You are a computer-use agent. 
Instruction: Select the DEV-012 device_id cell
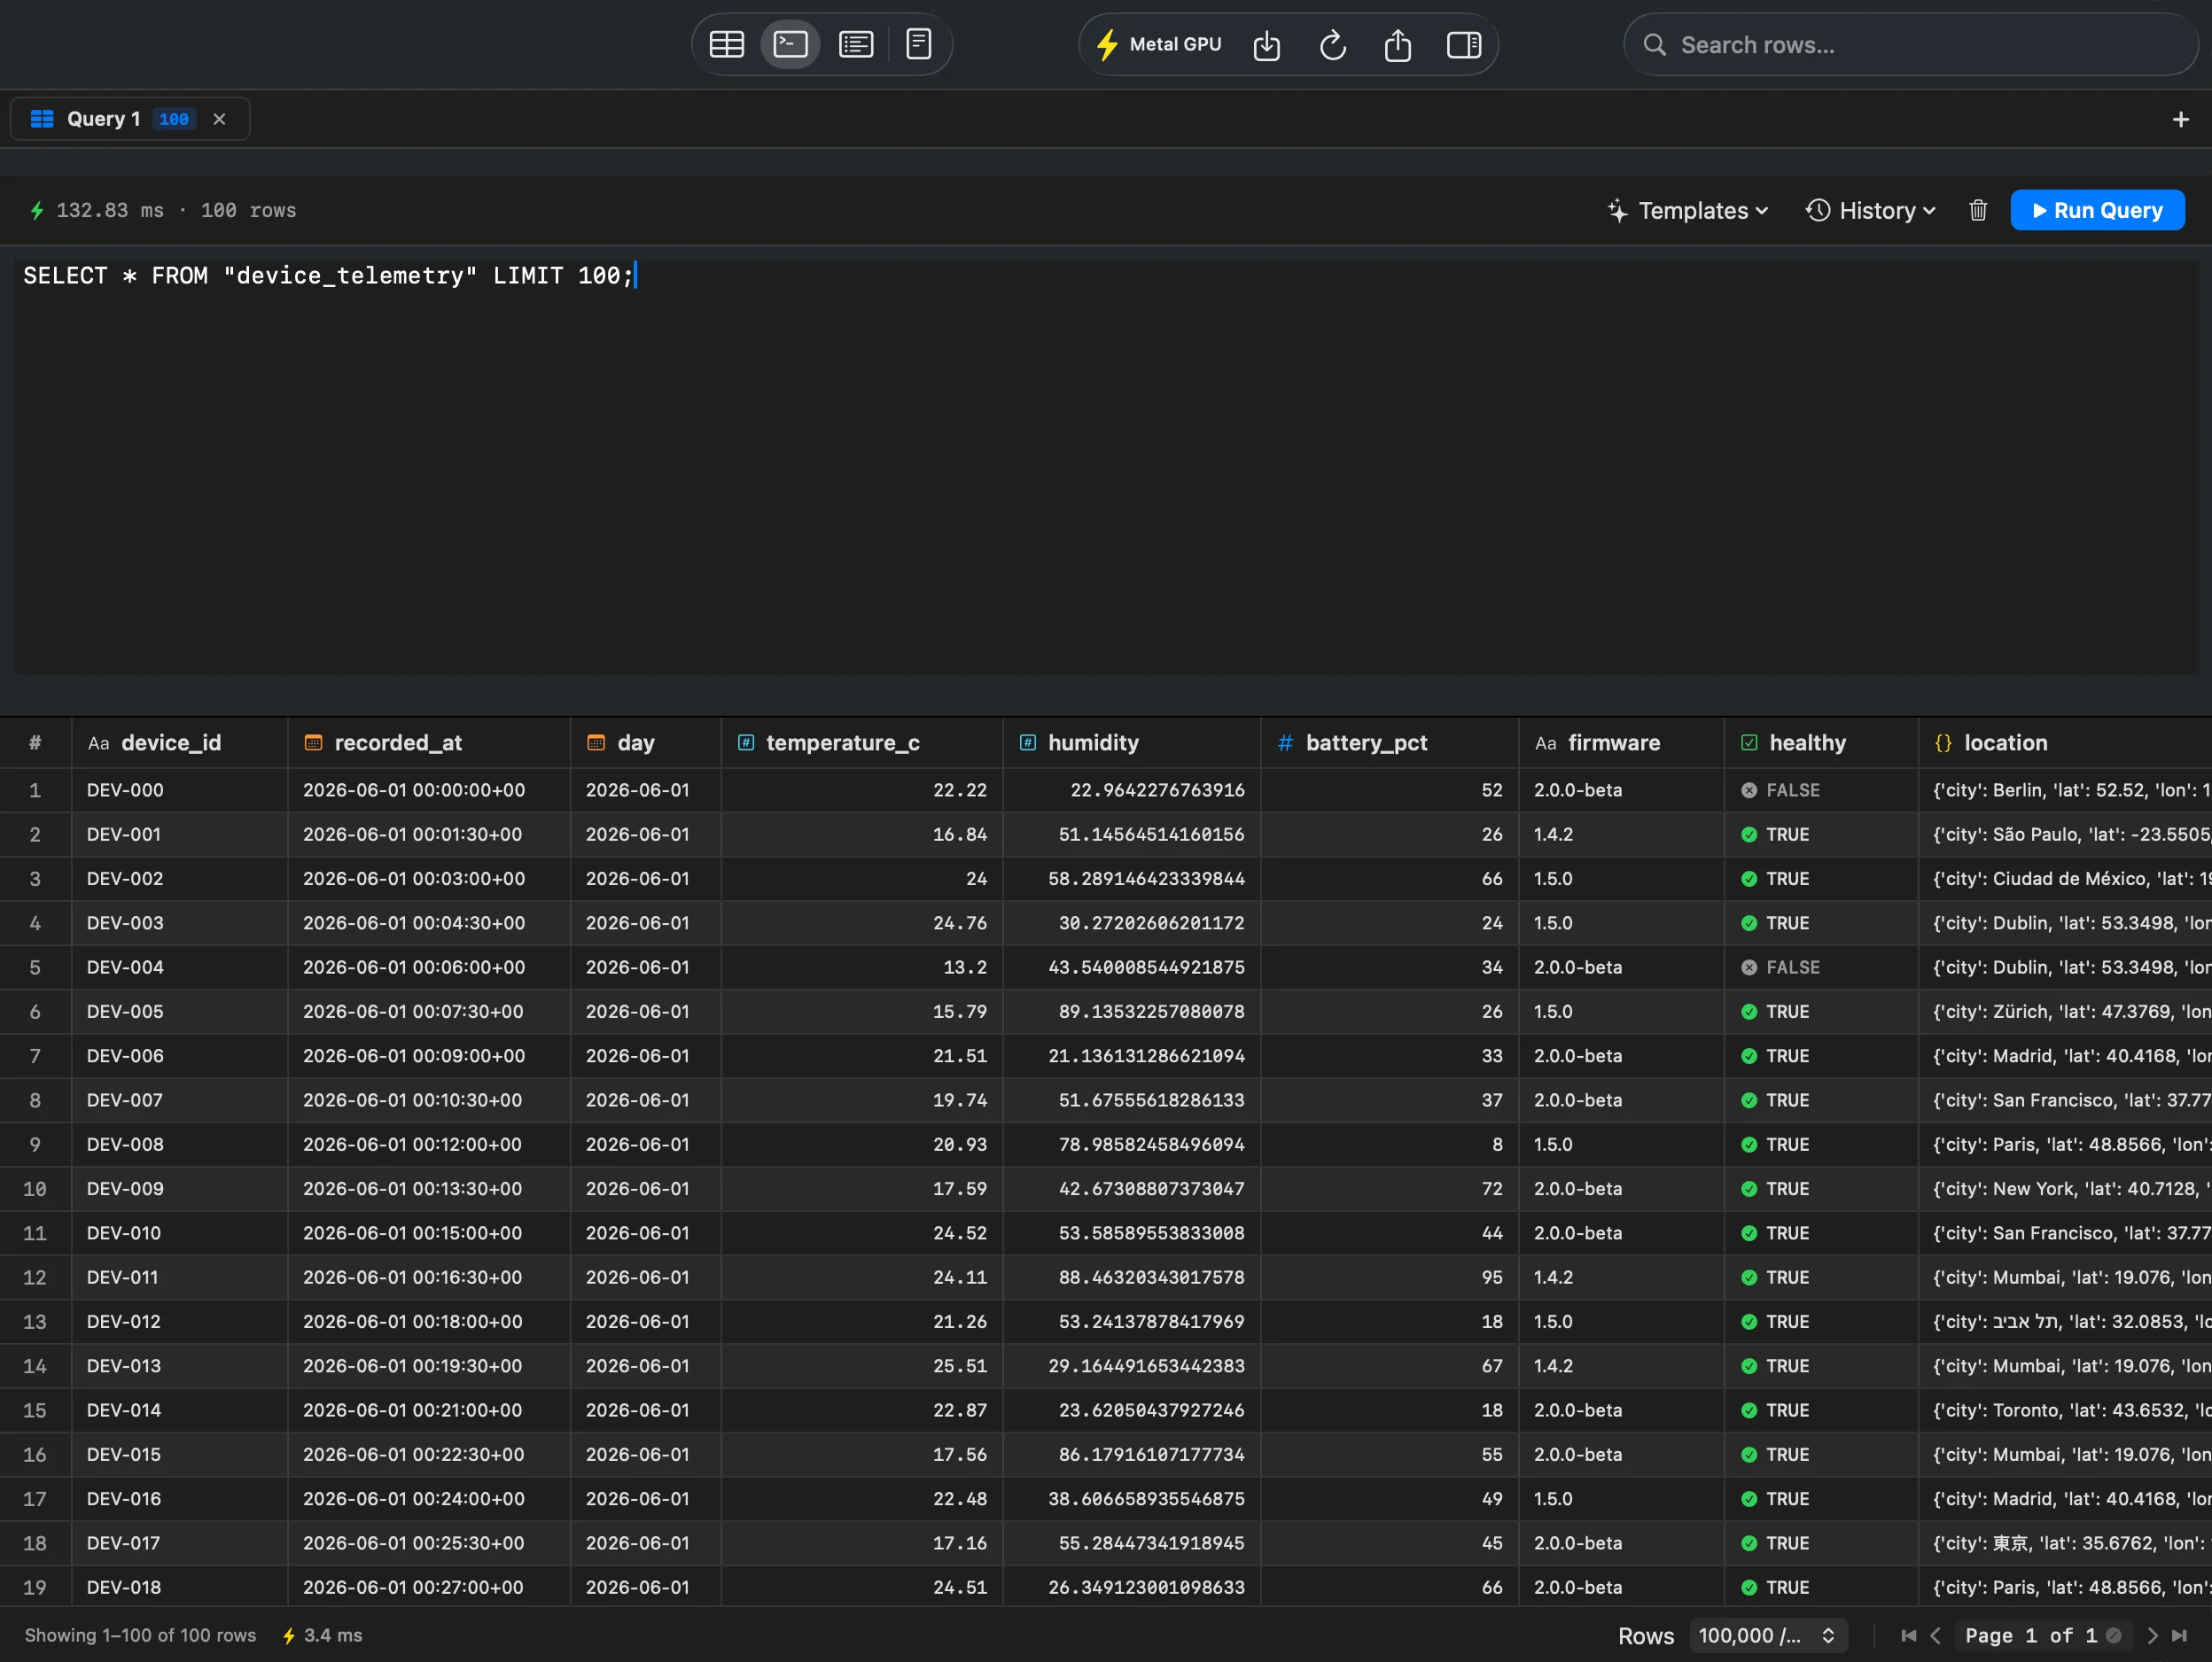pos(180,1321)
